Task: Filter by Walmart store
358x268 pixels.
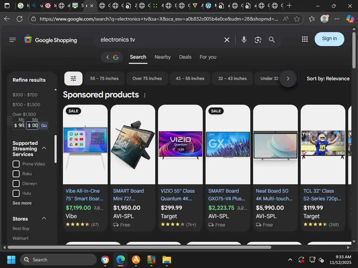Action: (x=21, y=238)
